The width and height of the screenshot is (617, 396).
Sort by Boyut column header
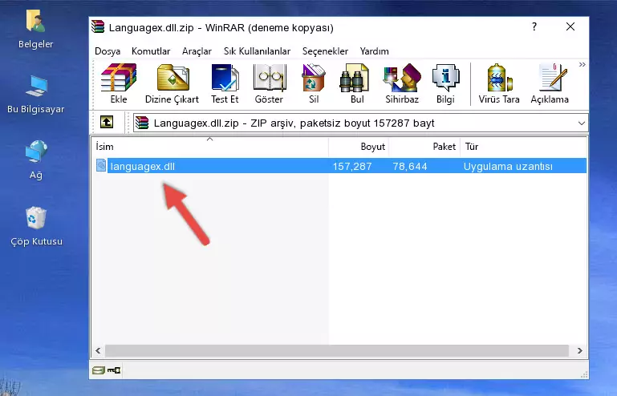(359, 146)
